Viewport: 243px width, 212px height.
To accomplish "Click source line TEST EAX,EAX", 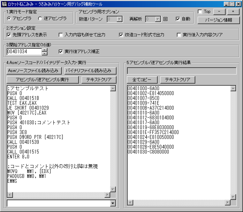I will click(22, 103).
